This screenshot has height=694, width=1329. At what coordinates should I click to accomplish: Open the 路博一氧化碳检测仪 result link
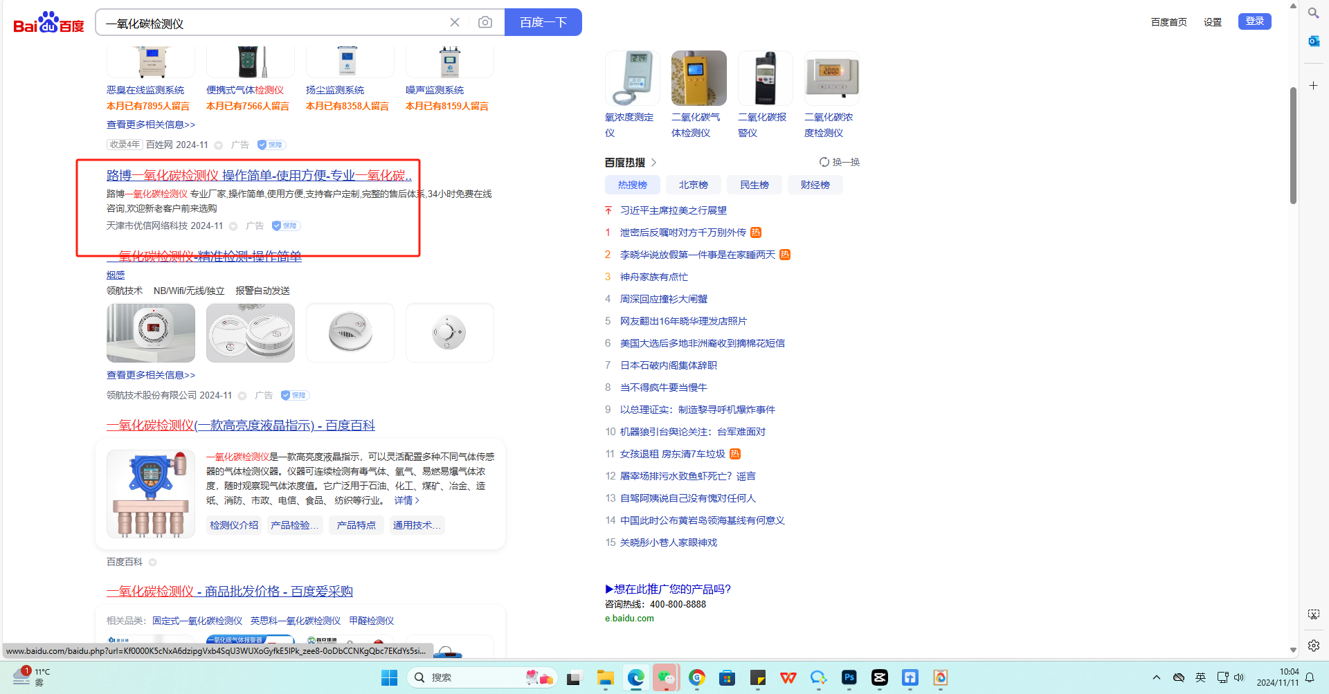coord(259,176)
